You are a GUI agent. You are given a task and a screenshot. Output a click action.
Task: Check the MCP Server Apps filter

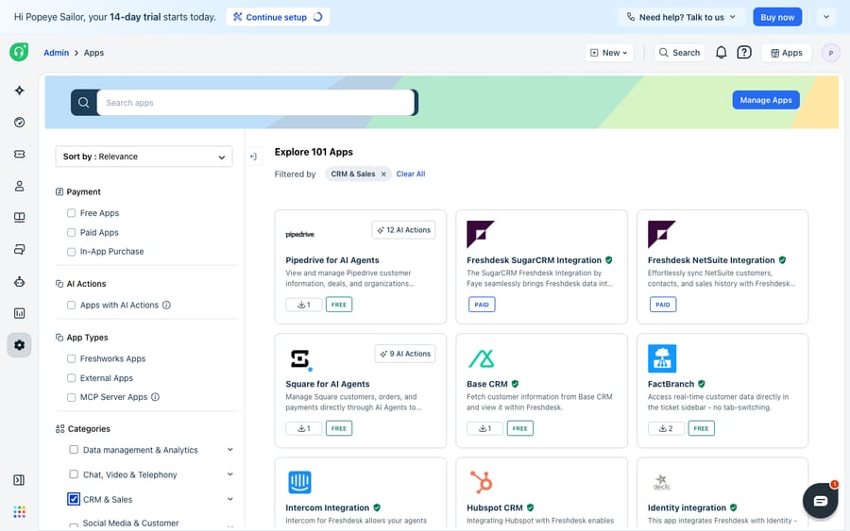(71, 397)
